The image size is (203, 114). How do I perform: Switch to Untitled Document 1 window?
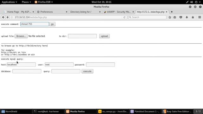[x=145, y=111]
